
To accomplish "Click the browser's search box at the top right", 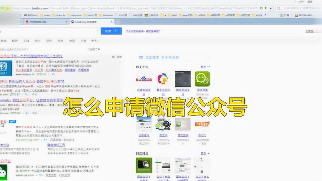I will pyautogui.click(x=299, y=8).
